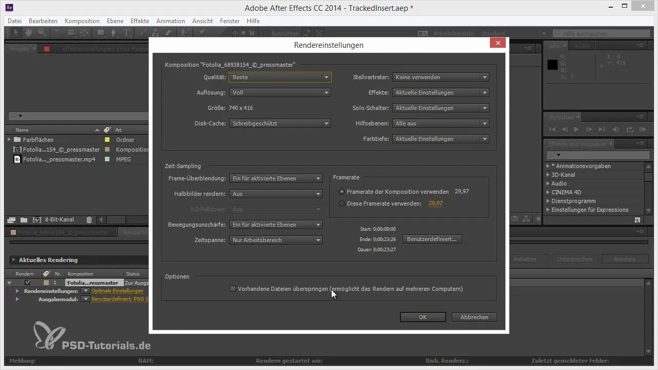Go to first frame in Vorschau panel
Image resolution: width=658 pixels, height=370 pixels.
point(552,129)
